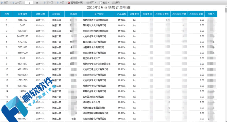Viewport: 227px width, 122px height.
Task: Click the 实际成交金额 column header
Action: [x=196, y=14]
